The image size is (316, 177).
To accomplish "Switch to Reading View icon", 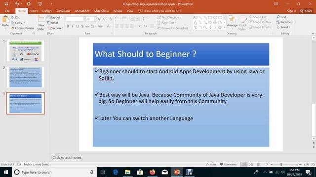I will coord(258,164).
